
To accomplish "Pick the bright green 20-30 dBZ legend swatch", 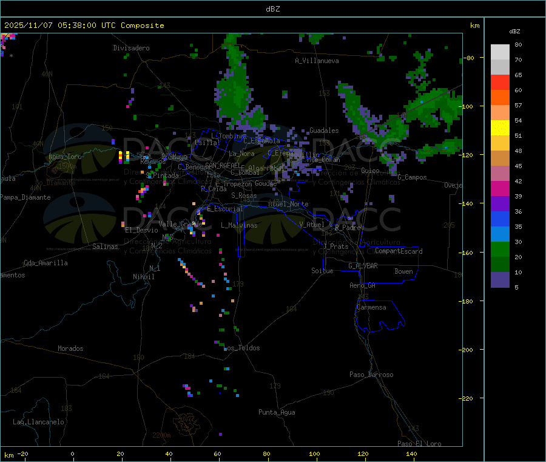I will pos(500,250).
